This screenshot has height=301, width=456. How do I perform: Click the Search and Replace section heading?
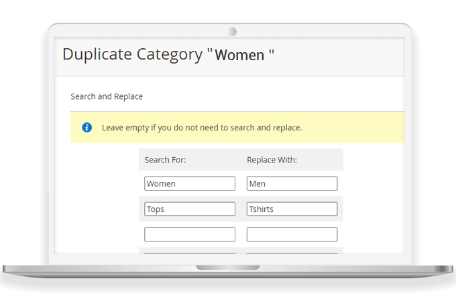(107, 96)
